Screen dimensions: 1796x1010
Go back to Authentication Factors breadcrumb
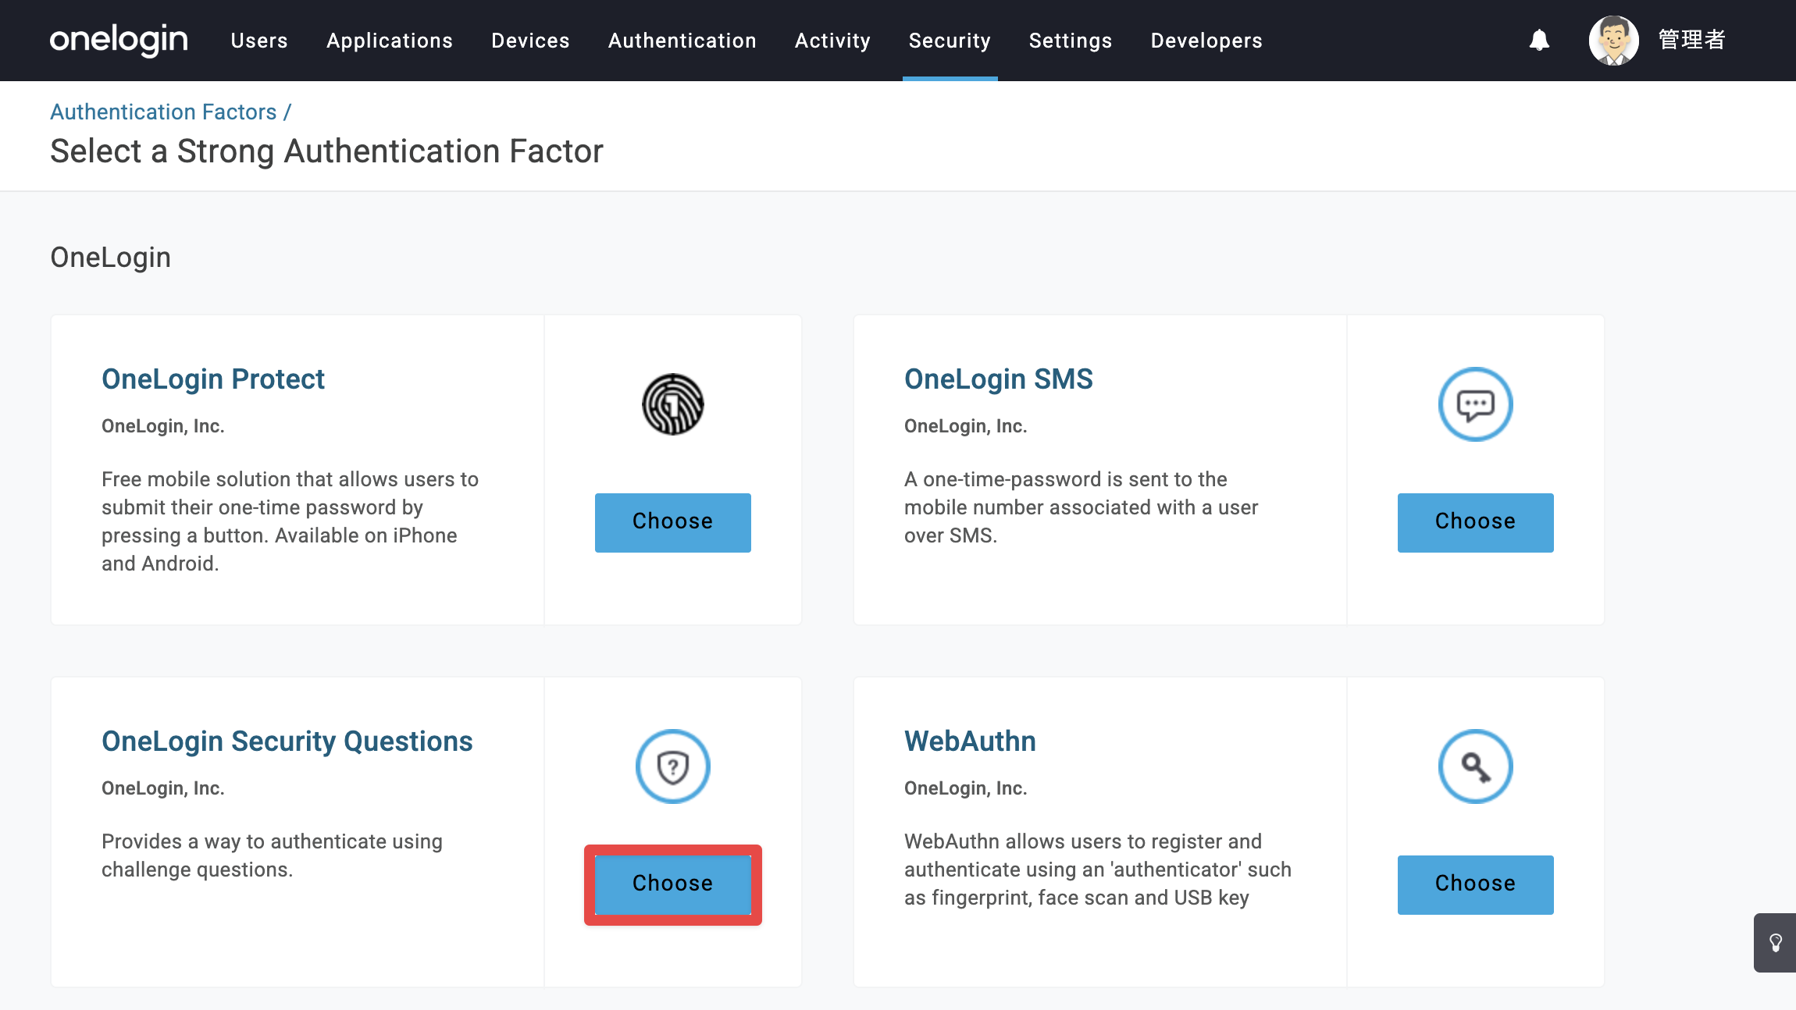pos(164,112)
